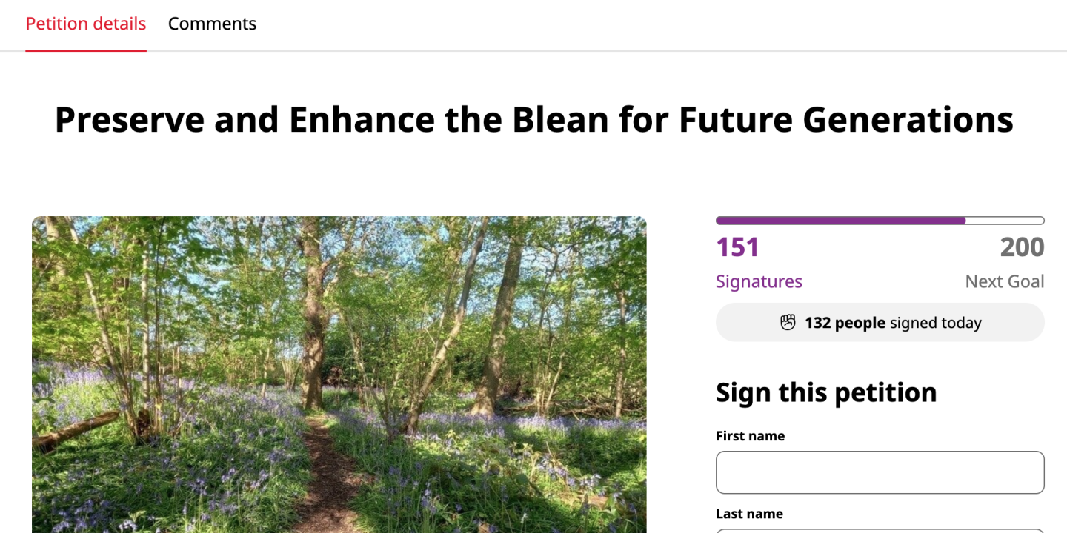Click the signature progress bar
Image resolution: width=1067 pixels, height=533 pixels.
(x=880, y=220)
